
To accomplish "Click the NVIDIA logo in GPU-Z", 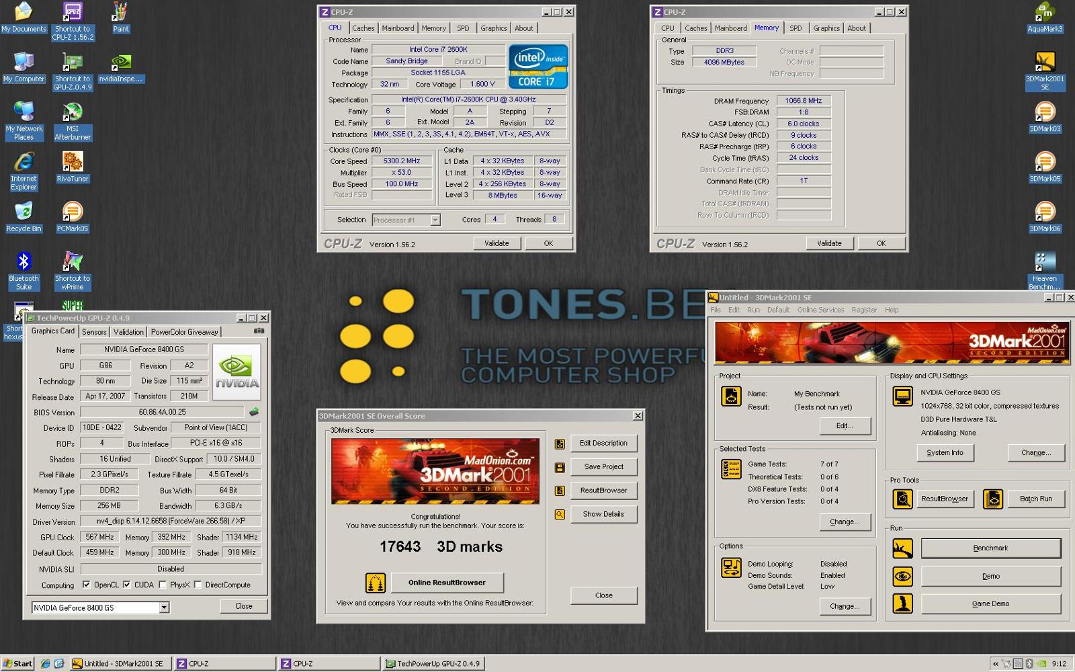I will [236, 372].
